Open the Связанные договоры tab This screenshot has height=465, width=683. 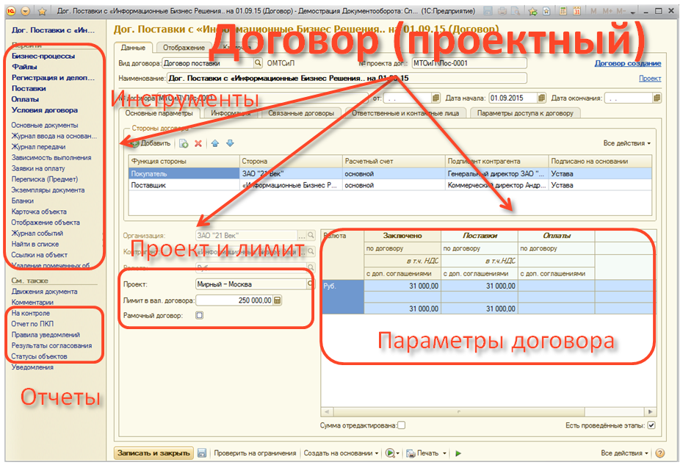[x=301, y=113]
